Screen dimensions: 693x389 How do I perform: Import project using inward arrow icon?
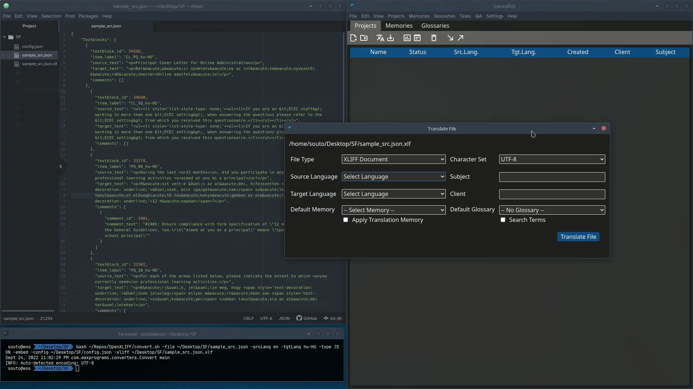(x=450, y=38)
